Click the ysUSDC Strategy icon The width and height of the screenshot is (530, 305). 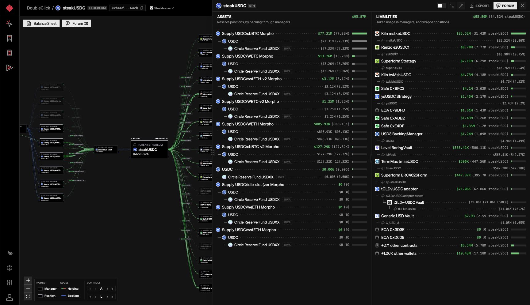coord(377,96)
